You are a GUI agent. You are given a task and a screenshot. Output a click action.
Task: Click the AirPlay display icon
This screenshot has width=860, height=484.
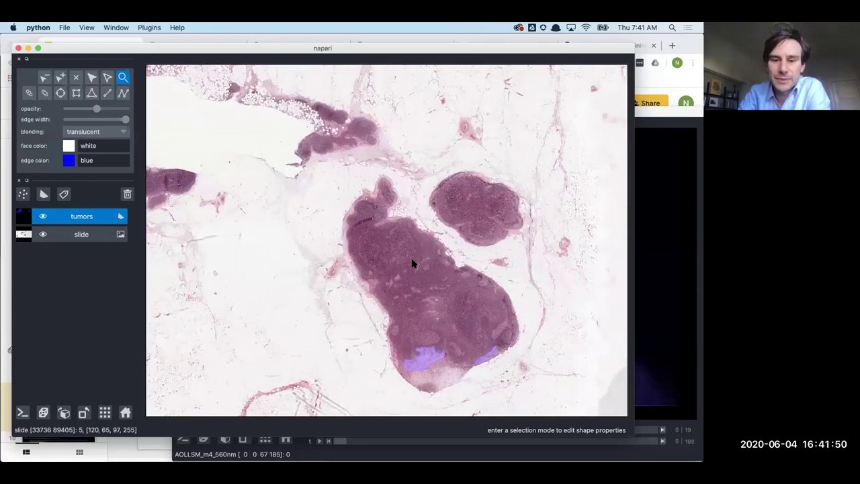571,28
